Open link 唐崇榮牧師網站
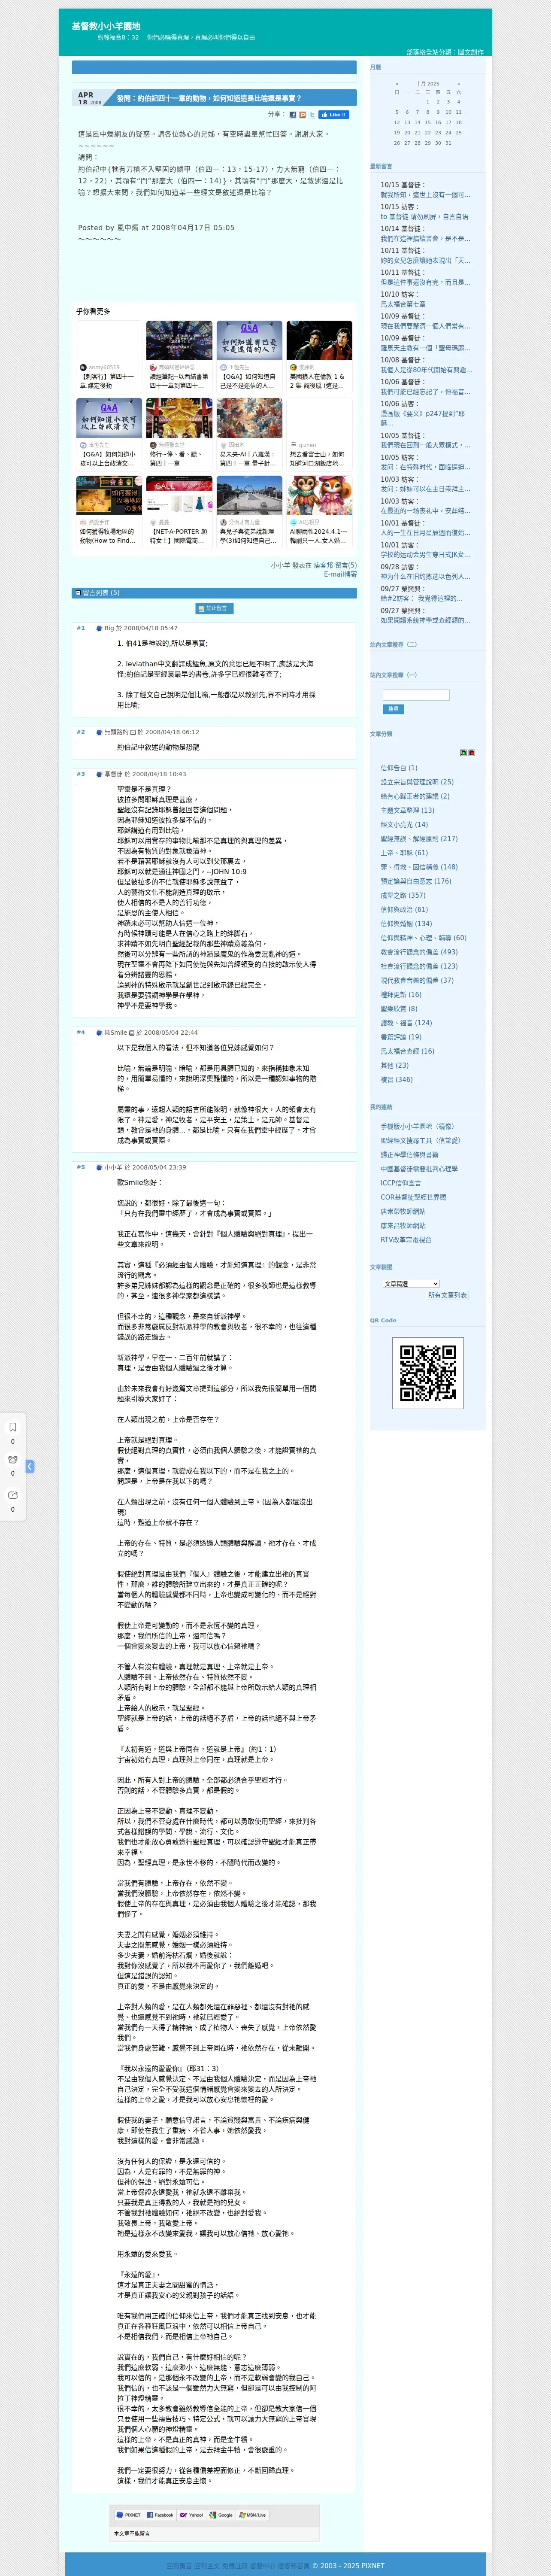 (x=403, y=1211)
